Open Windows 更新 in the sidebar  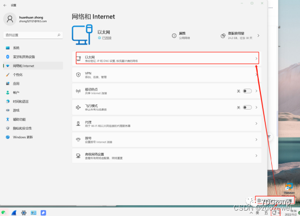tap(33, 137)
